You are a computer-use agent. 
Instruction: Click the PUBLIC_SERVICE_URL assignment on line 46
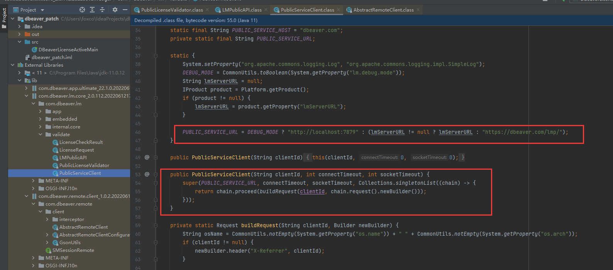point(210,132)
